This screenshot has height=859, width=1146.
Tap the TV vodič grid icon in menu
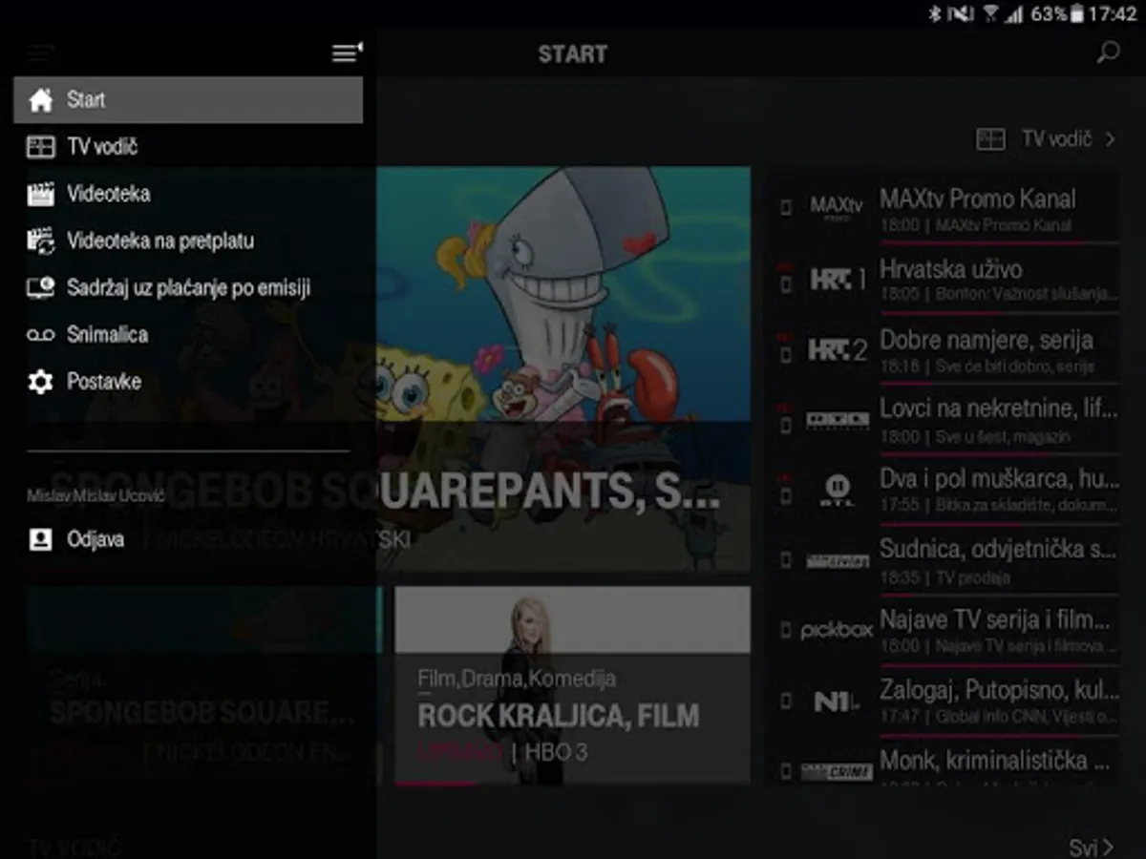coord(40,147)
